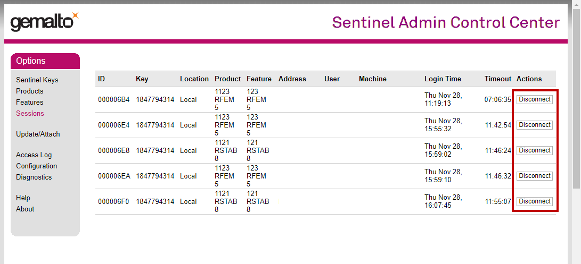Select Sessions in sidebar
This screenshot has height=264, width=581.
tap(30, 114)
